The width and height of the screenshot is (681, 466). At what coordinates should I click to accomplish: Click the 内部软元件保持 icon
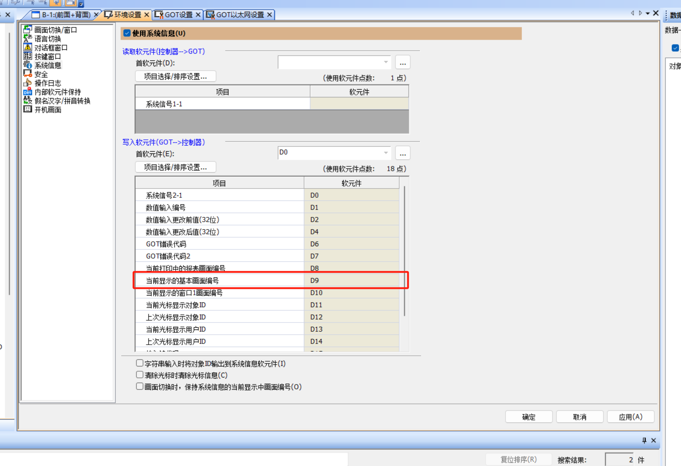click(28, 92)
